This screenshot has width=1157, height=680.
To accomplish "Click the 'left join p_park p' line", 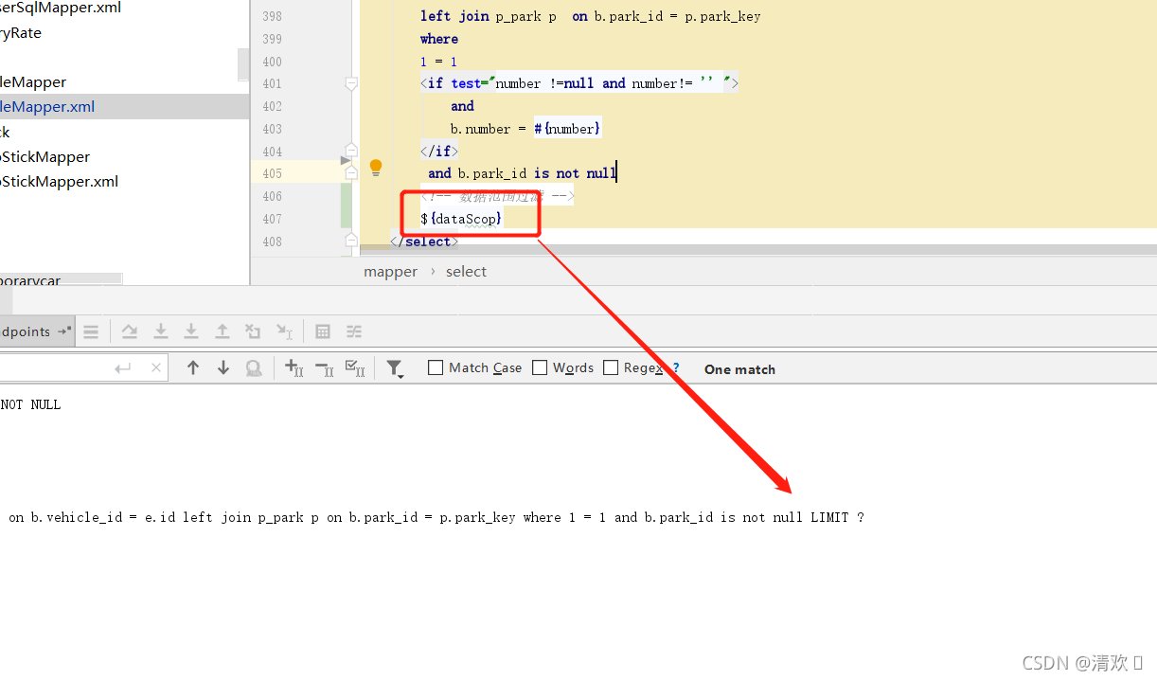I will point(489,17).
